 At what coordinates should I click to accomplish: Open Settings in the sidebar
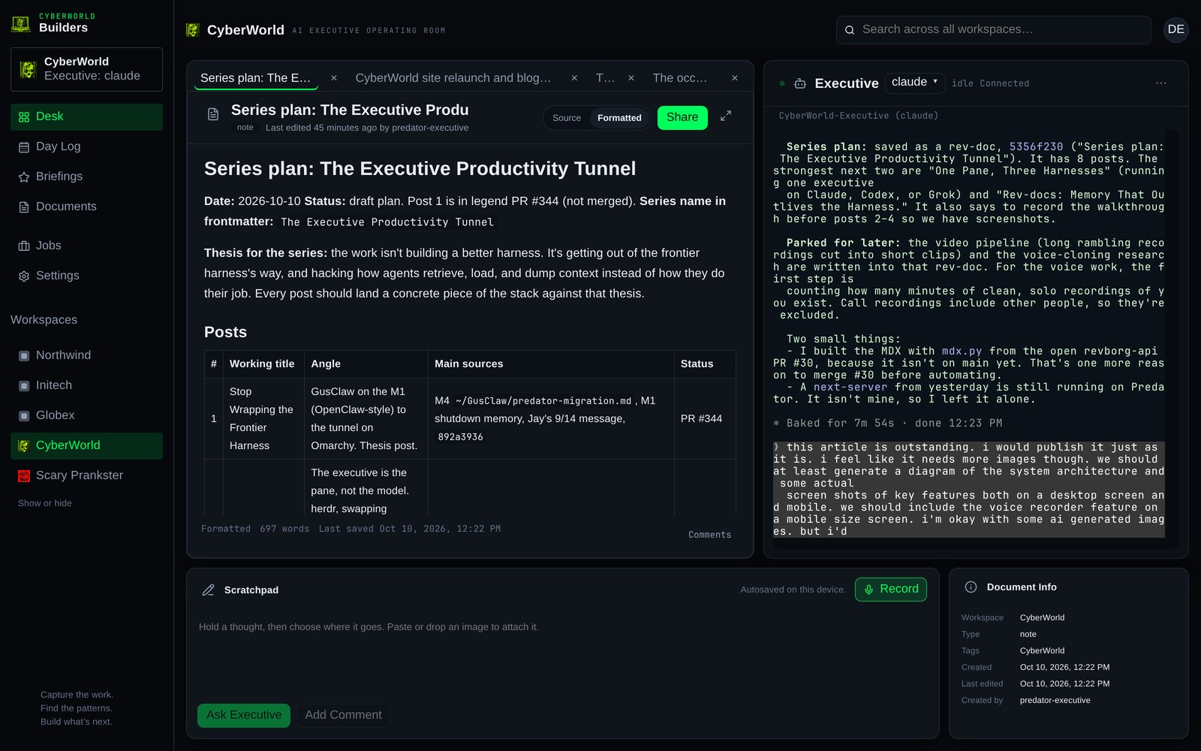pyautogui.click(x=86, y=276)
